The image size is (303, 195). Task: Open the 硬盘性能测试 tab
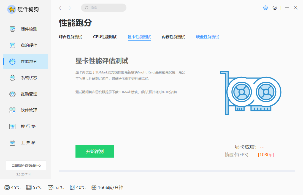(x=207, y=36)
